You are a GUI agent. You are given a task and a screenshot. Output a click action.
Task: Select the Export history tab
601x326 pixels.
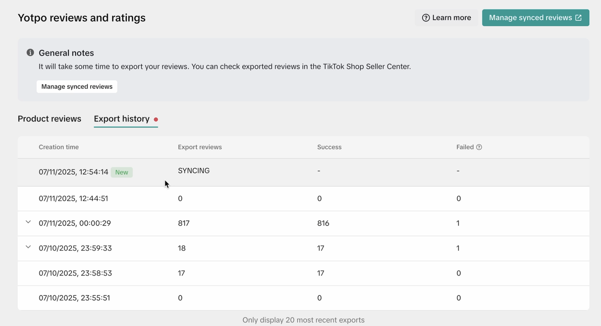122,119
